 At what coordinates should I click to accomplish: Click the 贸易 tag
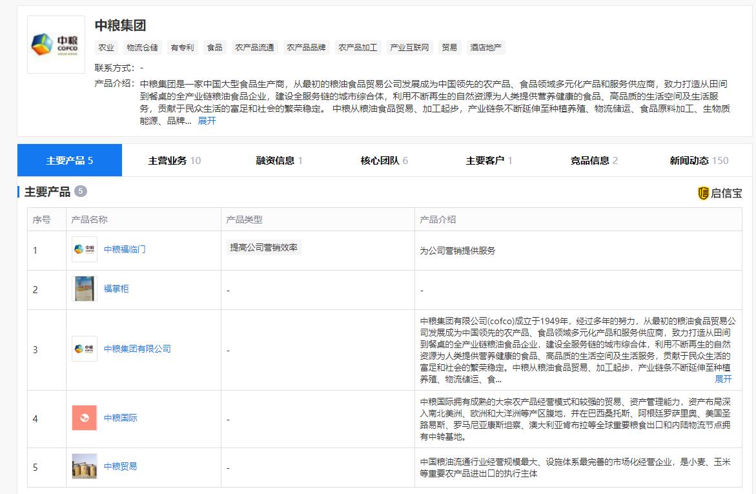click(x=449, y=47)
